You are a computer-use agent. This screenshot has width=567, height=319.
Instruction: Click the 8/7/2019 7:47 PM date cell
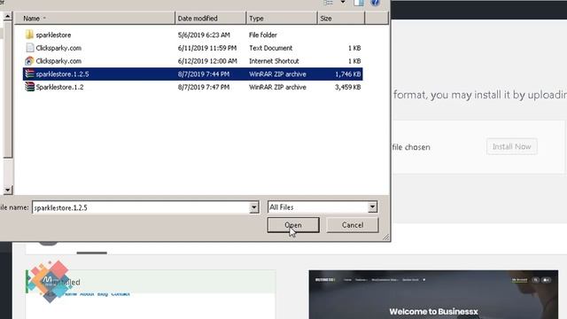click(204, 87)
